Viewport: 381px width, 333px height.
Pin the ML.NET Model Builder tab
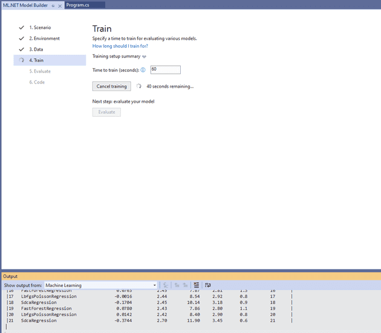(x=53, y=5)
